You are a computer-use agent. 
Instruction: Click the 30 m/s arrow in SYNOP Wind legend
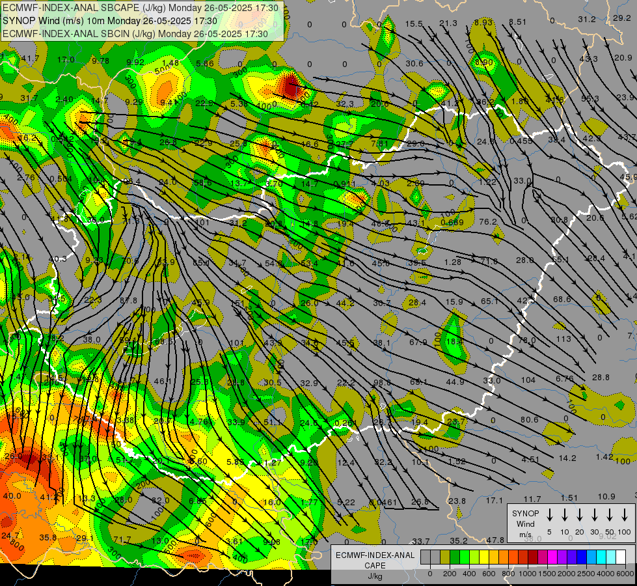[x=594, y=515]
